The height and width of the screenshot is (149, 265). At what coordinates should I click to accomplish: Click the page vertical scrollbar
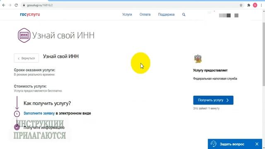click(263, 54)
